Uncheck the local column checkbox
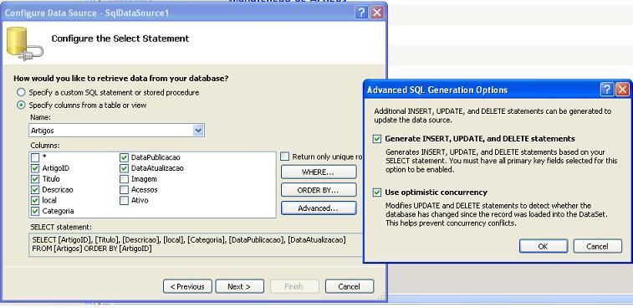Image resolution: width=633 pixels, height=308 pixels. (x=35, y=200)
